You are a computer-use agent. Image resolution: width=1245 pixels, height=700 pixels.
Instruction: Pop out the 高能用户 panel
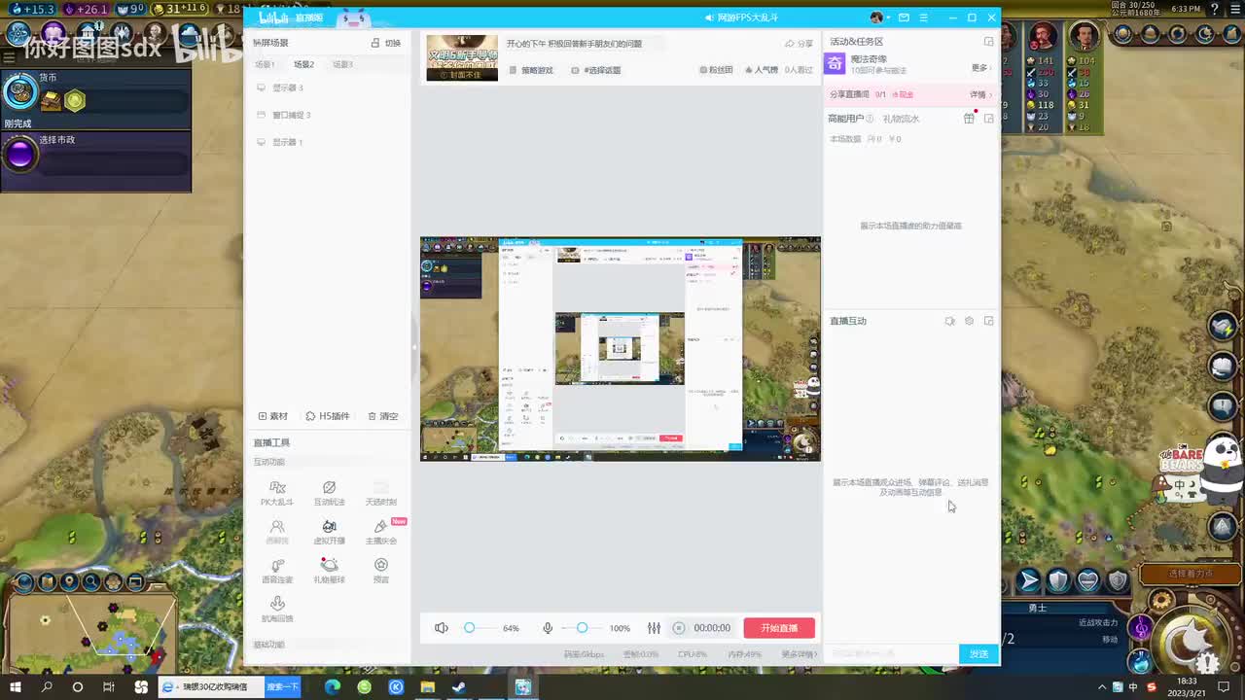pos(989,119)
